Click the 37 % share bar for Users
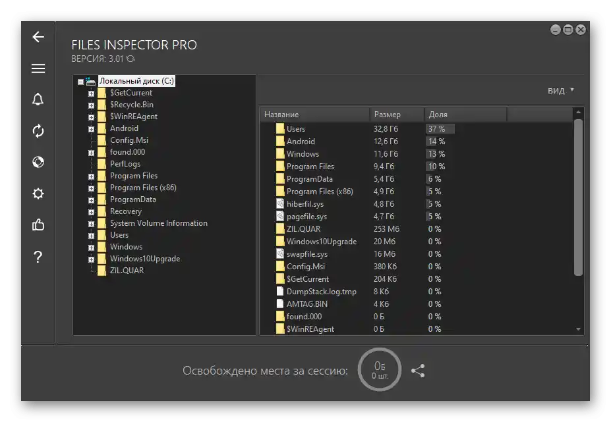 (x=440, y=129)
